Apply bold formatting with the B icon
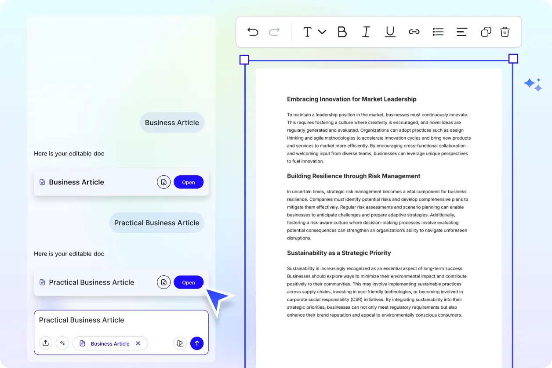 342,32
